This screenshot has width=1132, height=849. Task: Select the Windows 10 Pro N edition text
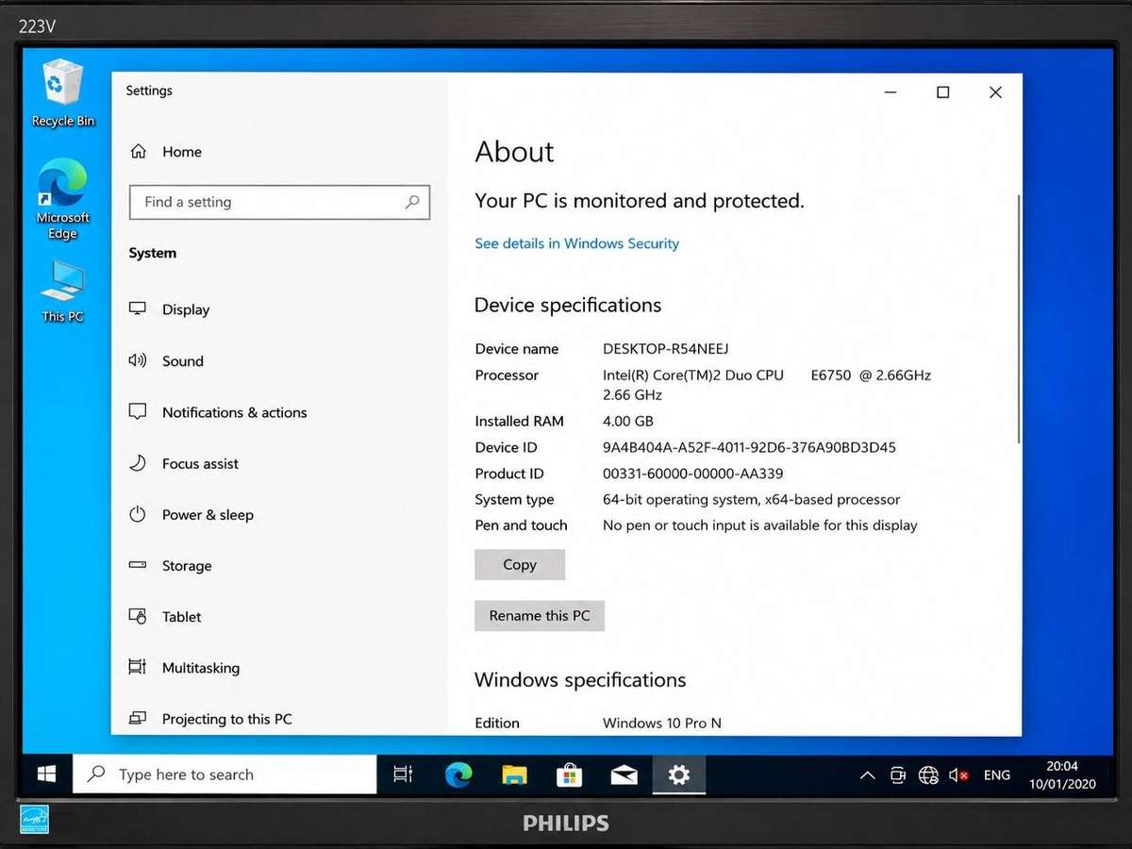coord(662,724)
